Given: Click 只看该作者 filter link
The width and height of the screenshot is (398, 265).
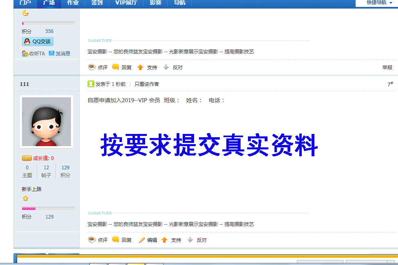Looking at the screenshot, I should (147, 84).
